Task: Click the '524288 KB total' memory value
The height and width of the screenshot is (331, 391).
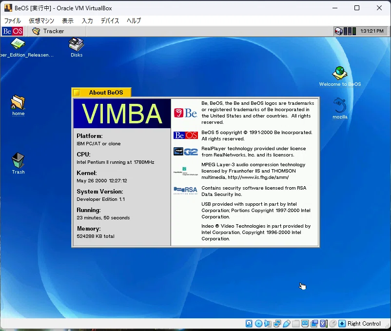Action: 96,236
